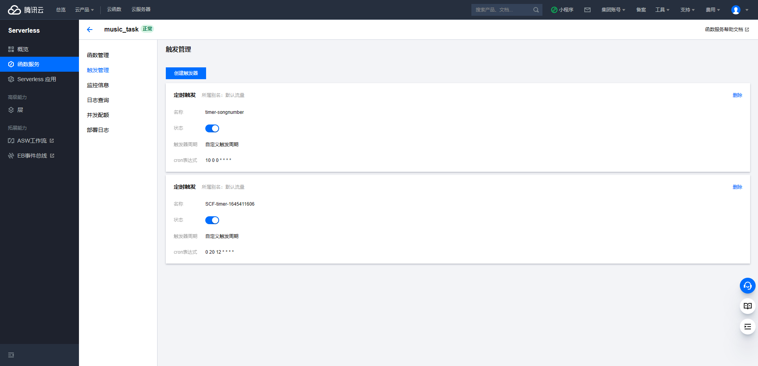This screenshot has width=758, height=366.
Task: Open the 云函数 top menu item
Action: click(114, 9)
